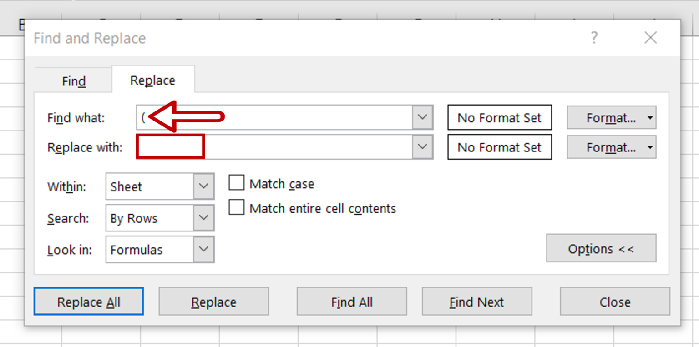Click Replace All
The height and width of the screenshot is (347, 699).
point(88,301)
